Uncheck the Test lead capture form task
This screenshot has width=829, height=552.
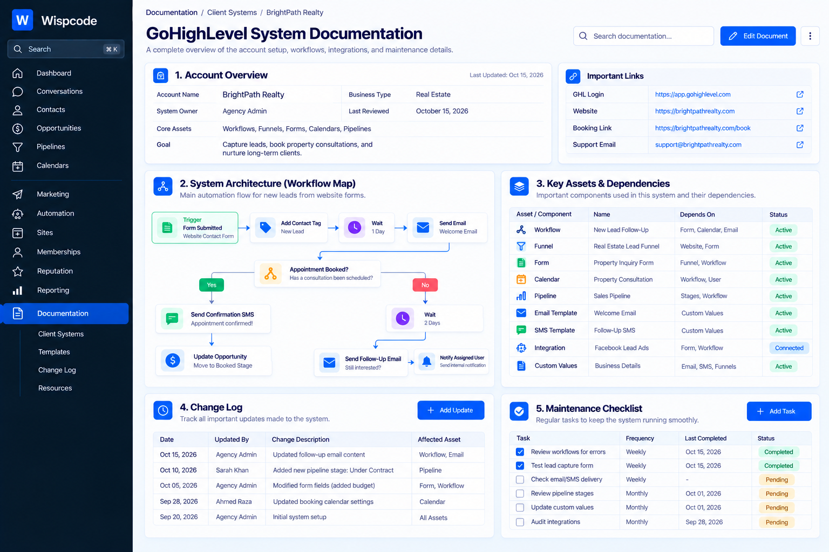tap(520, 466)
